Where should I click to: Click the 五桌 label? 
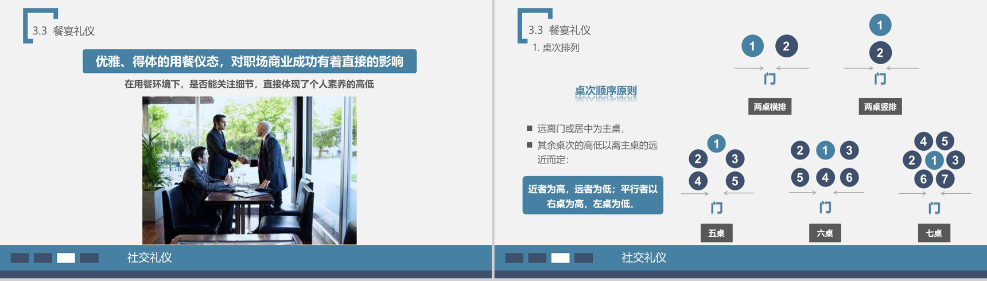(x=716, y=233)
